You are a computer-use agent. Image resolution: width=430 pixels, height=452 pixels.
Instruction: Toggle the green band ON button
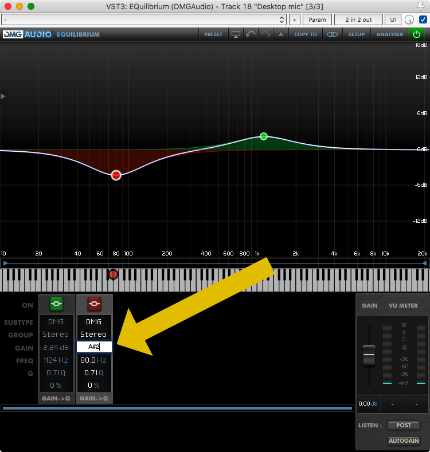[56, 303]
